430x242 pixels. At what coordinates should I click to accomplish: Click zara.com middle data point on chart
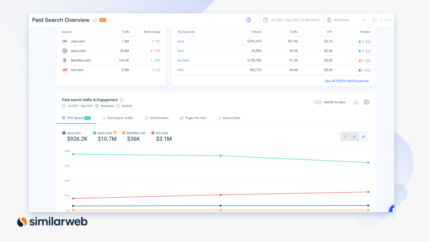pos(220,206)
